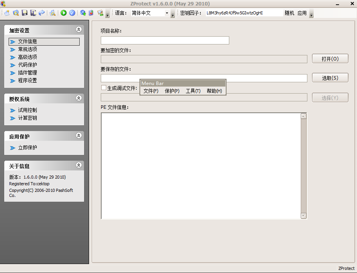Image resolution: width=357 pixels, height=273 pixels.
Task: Click the 打开(O) button
Action: tap(330, 59)
